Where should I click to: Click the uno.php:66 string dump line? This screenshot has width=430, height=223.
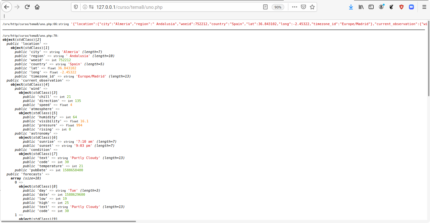coord(215,24)
